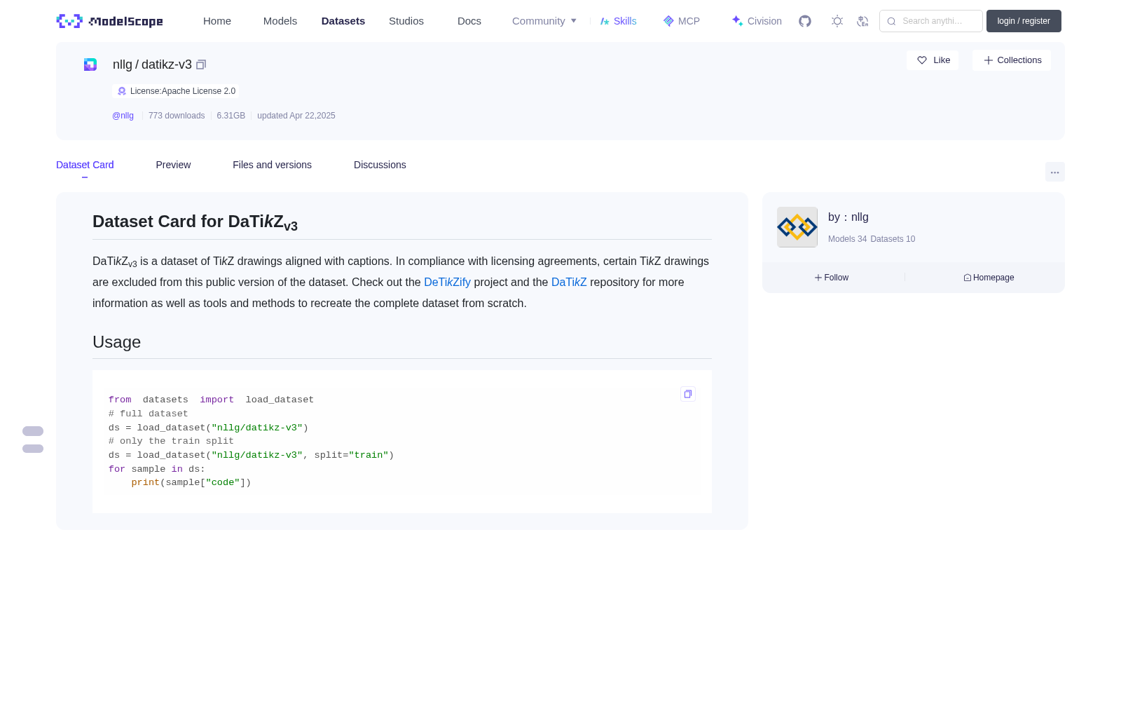
Task: Open the Files and versions tab
Action: (272, 165)
